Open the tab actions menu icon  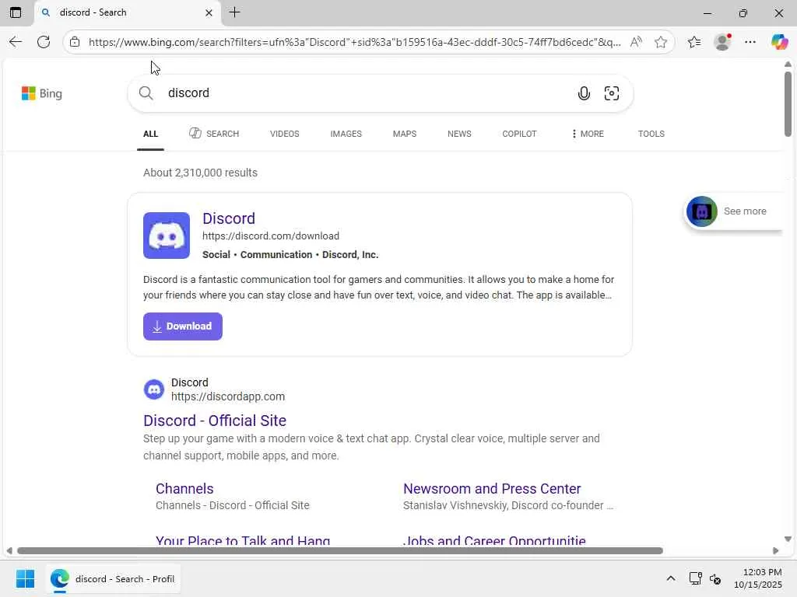16,12
